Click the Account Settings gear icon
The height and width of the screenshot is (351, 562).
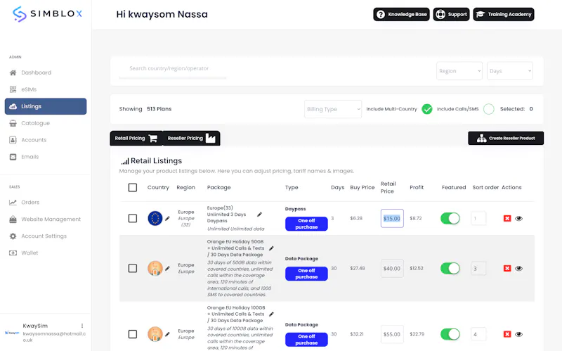13,236
